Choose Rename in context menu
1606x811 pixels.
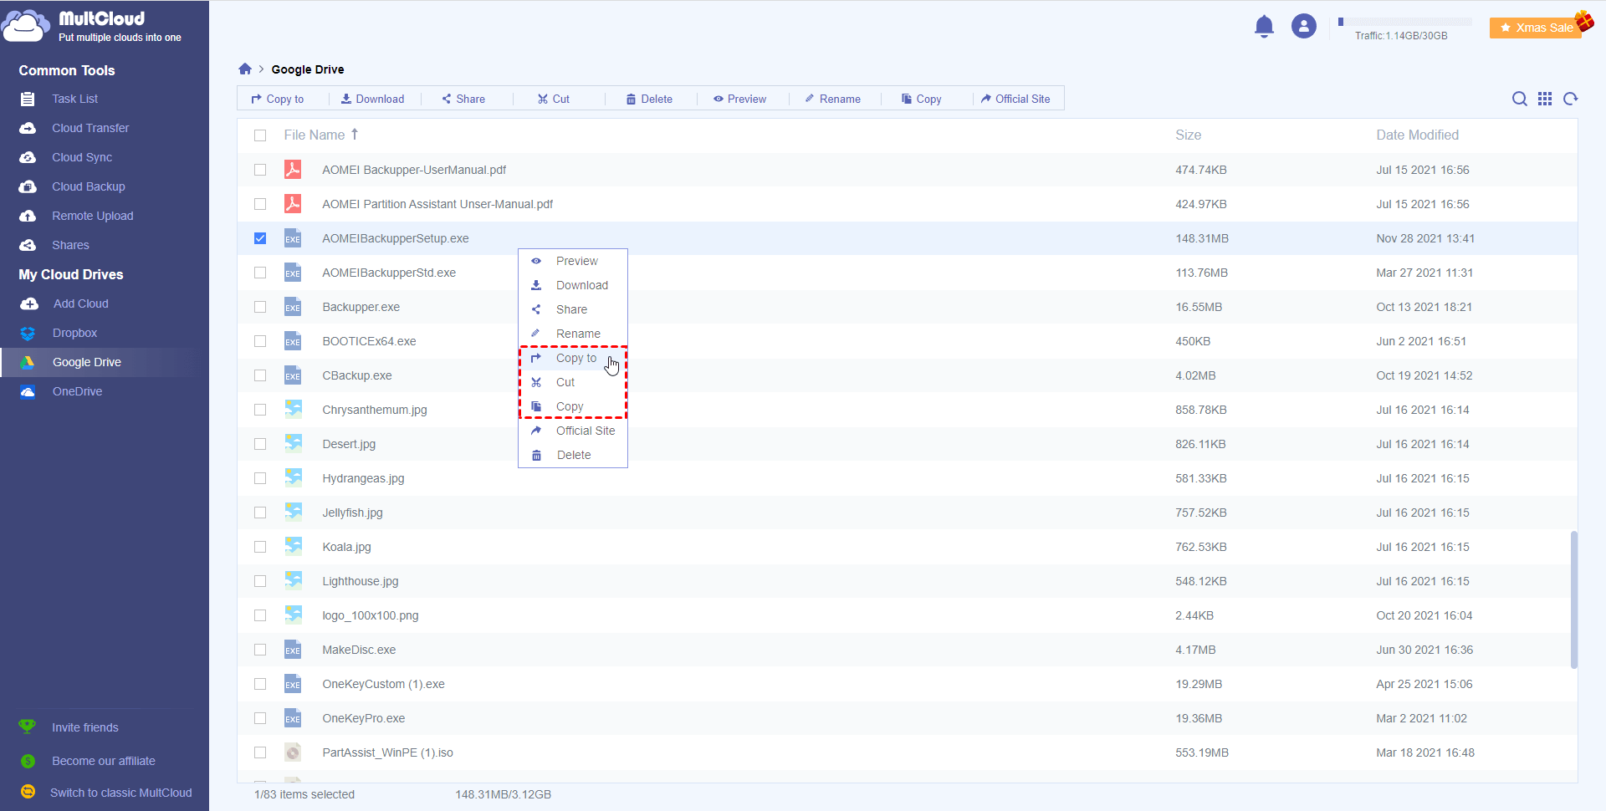pos(573,334)
